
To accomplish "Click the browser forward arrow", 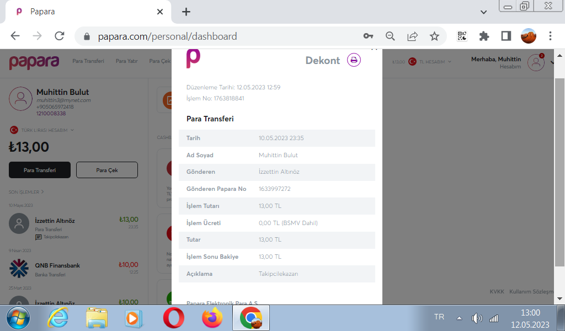I will click(37, 36).
